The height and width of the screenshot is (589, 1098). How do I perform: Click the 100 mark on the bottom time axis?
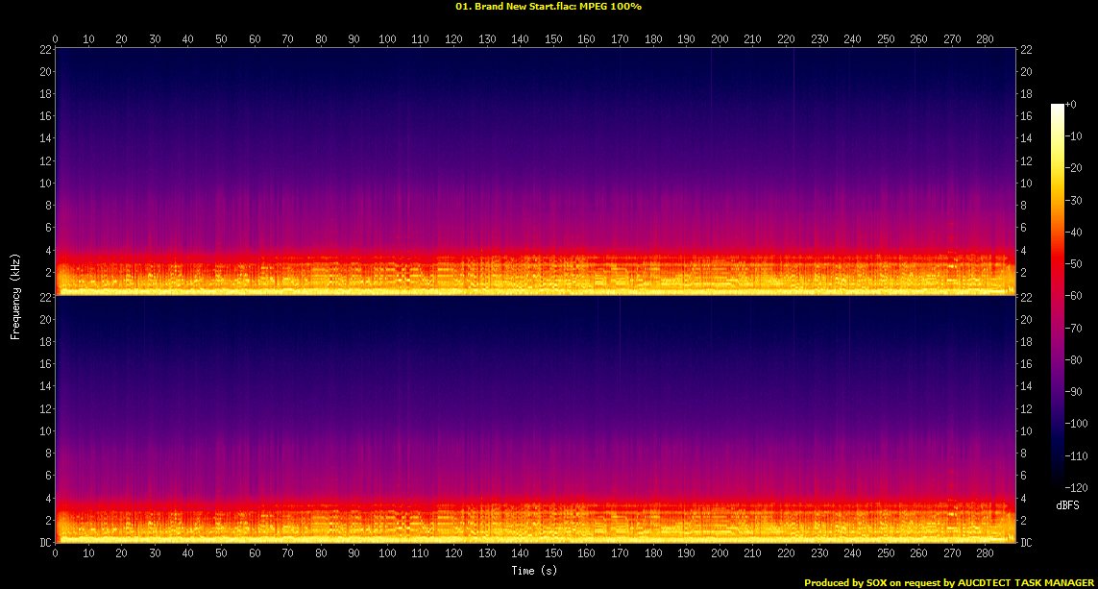[x=387, y=555]
